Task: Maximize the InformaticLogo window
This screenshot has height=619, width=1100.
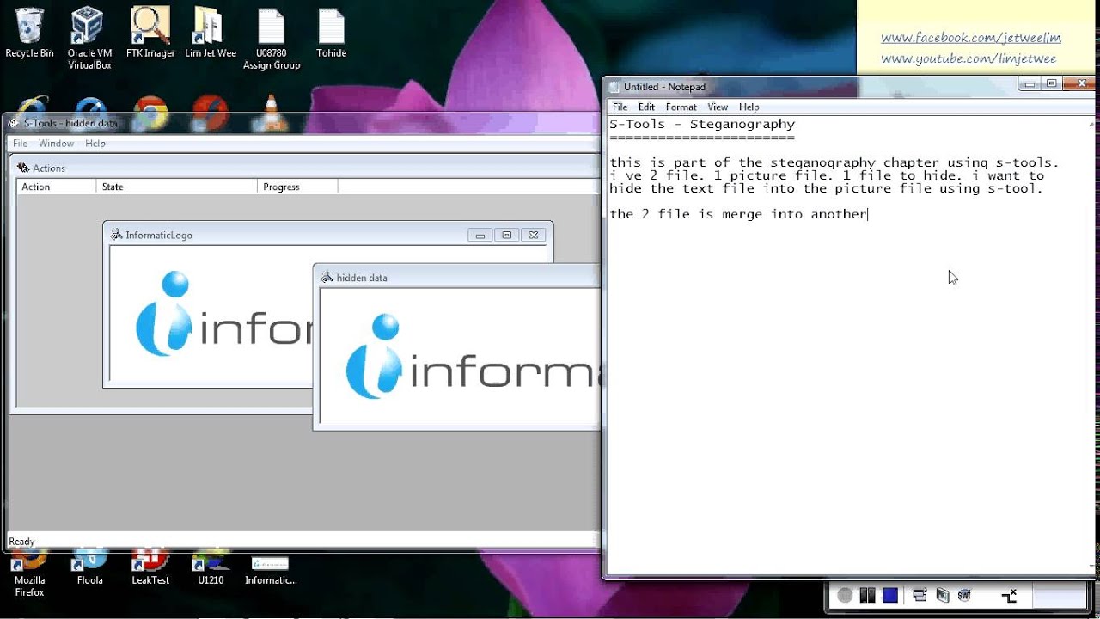Action: point(507,235)
